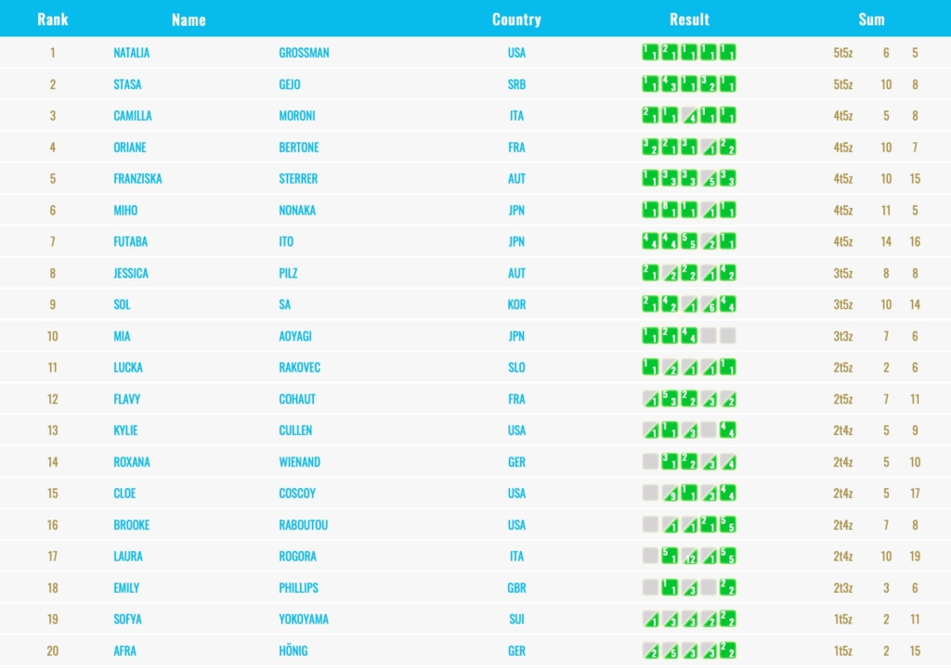Viewport: 951px width, 668px height.
Task: Click GBR country code
Action: point(516,588)
